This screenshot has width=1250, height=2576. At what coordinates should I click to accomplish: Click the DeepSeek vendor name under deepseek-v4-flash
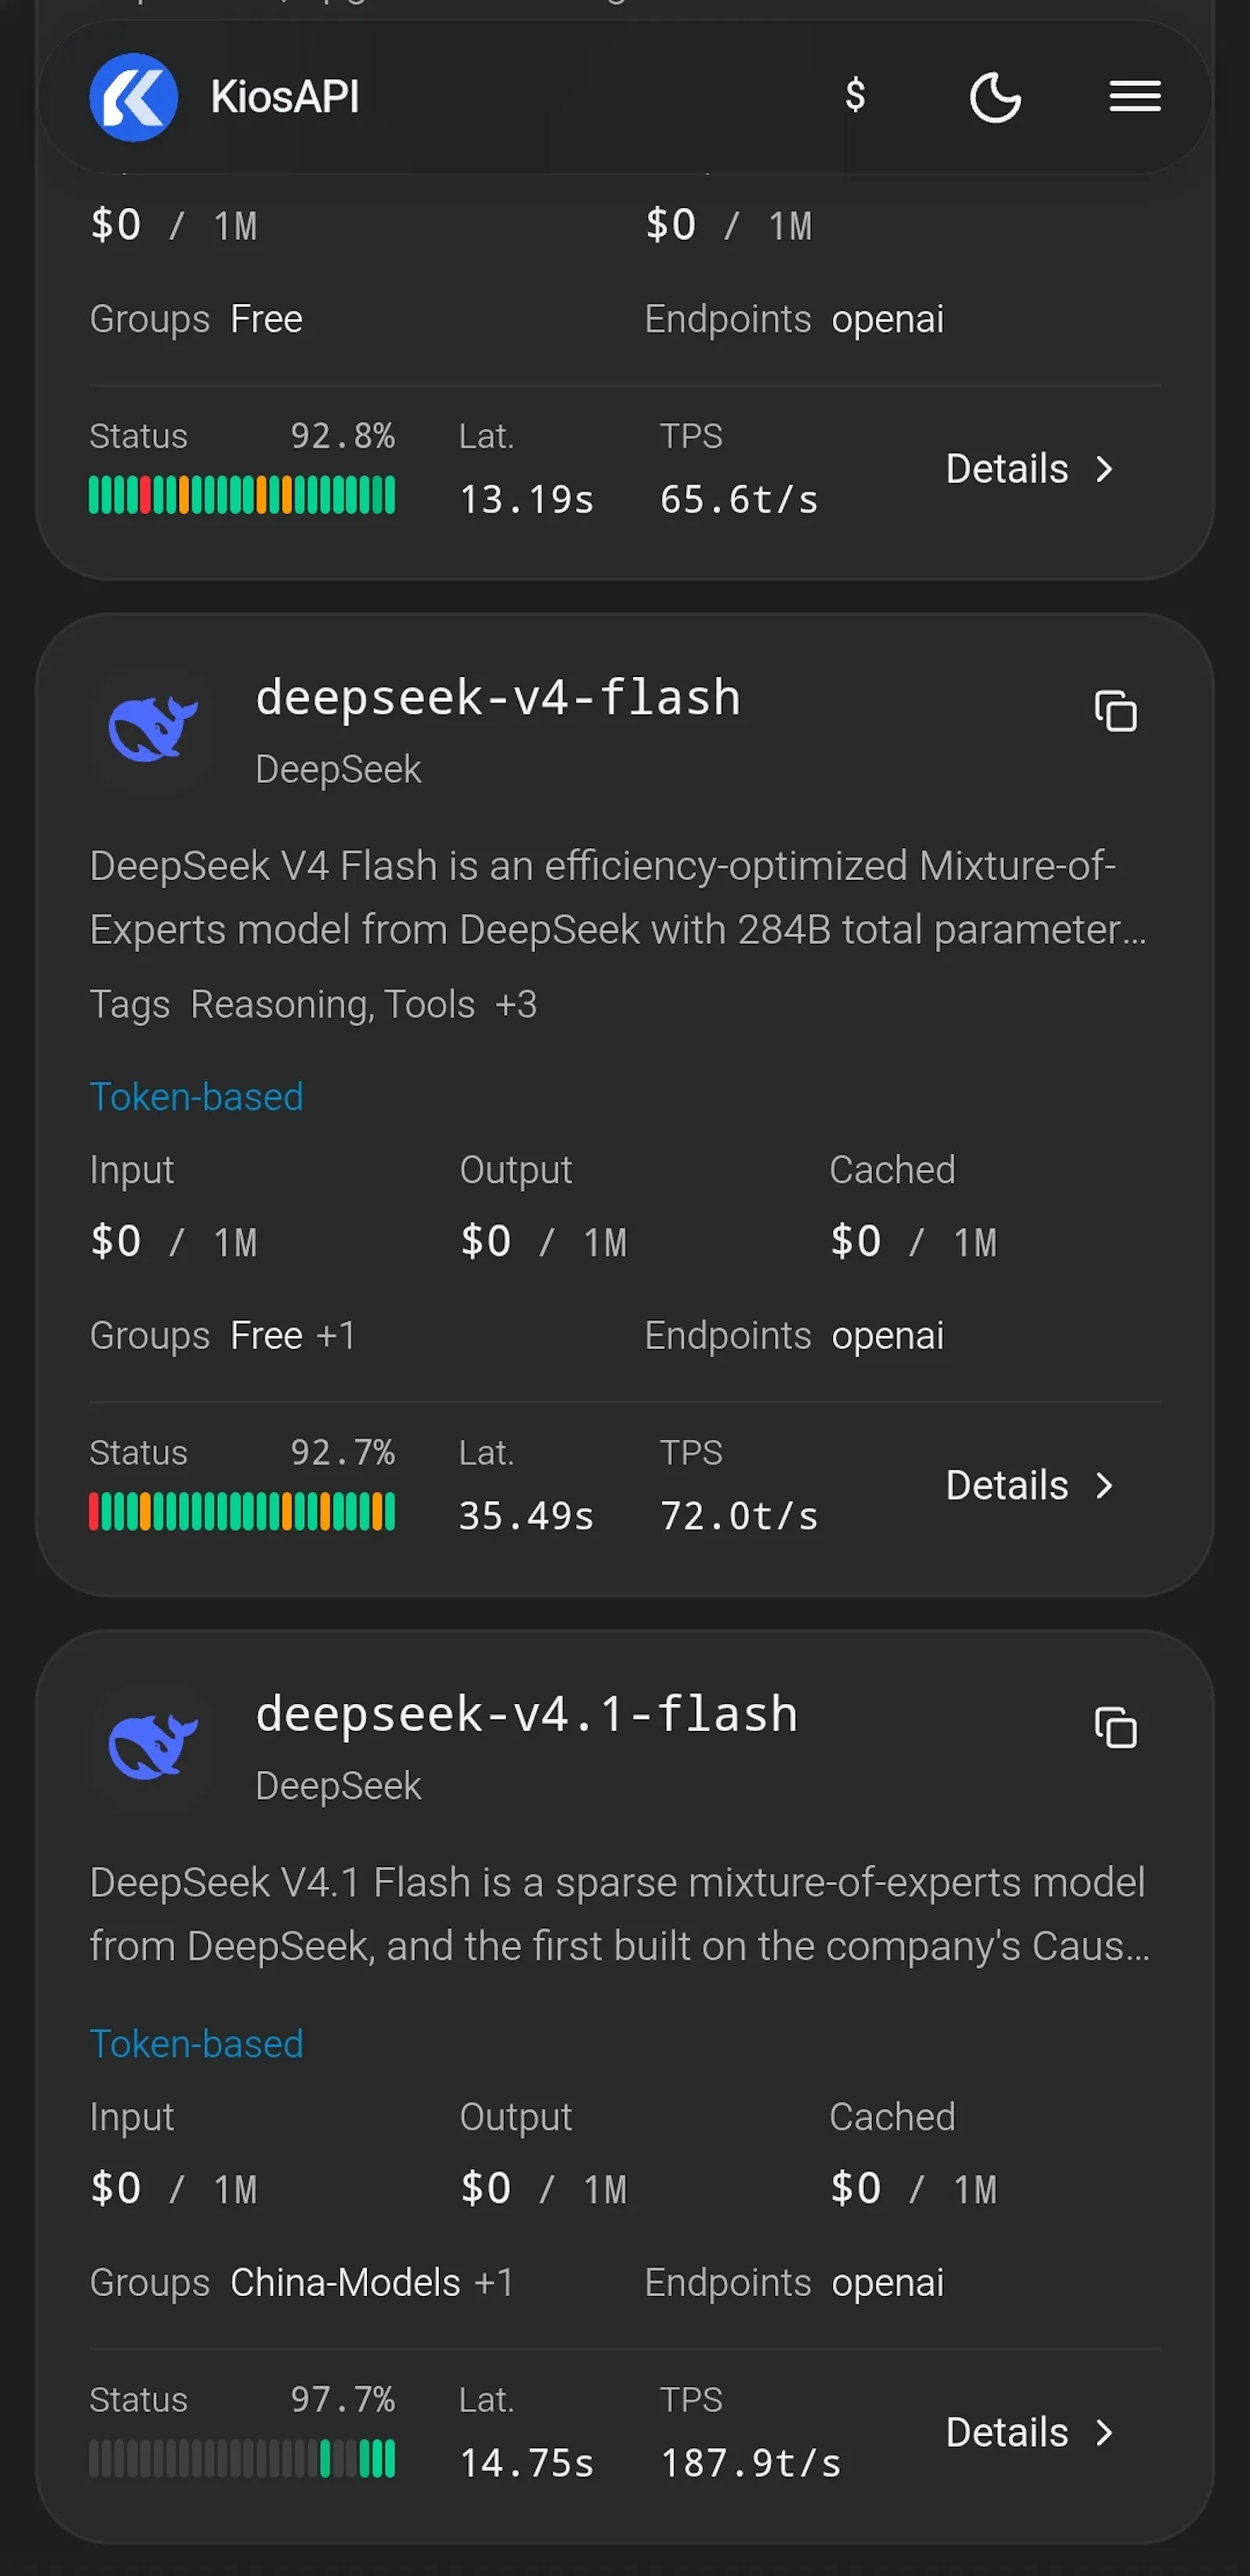(x=338, y=770)
